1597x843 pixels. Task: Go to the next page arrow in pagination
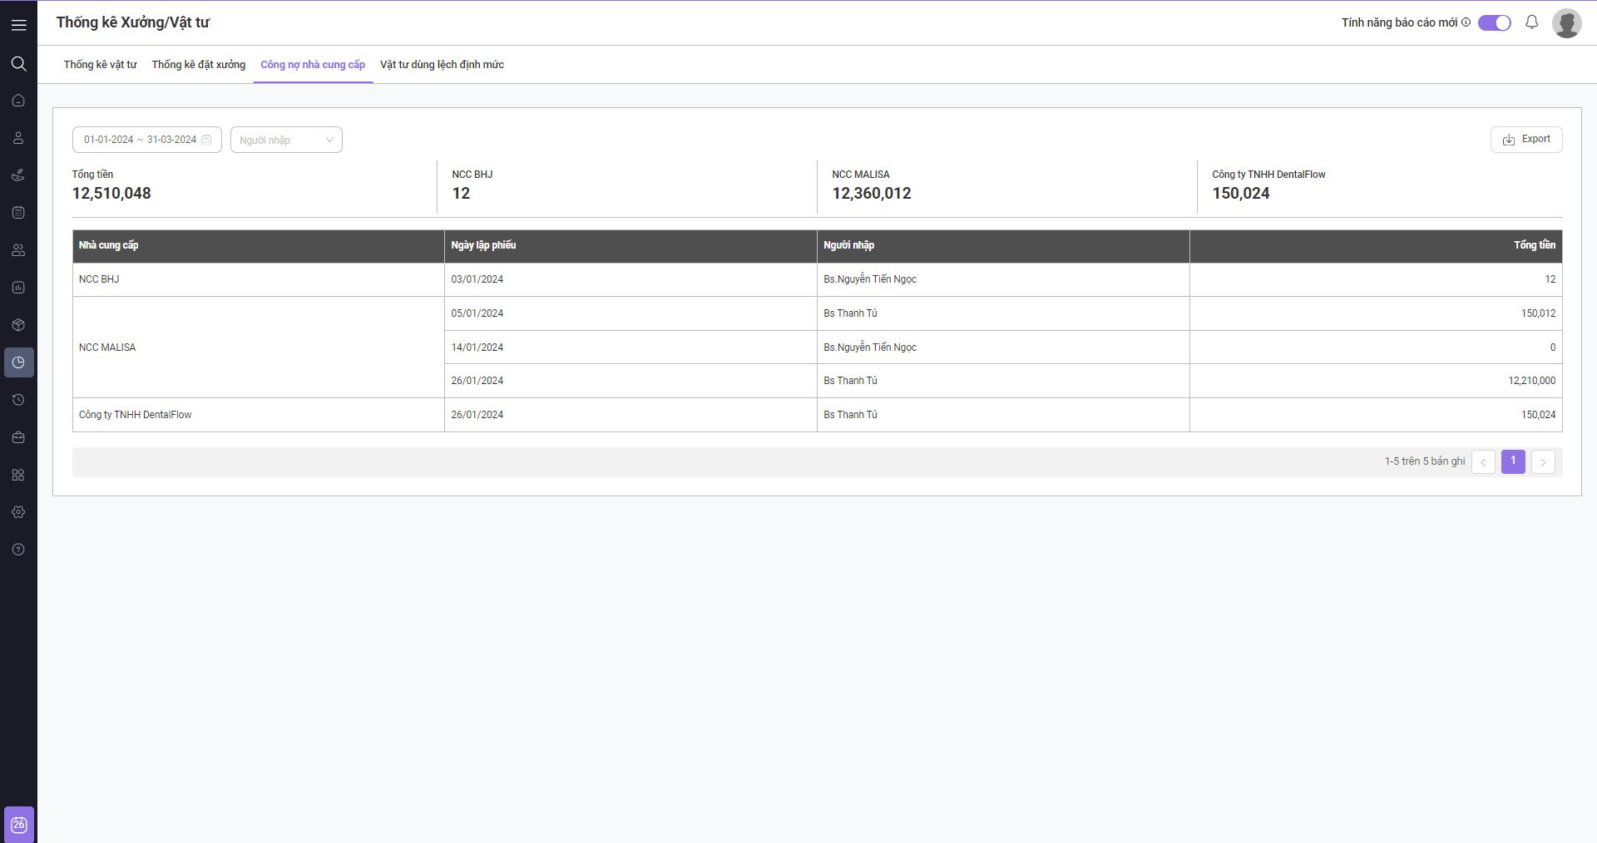tap(1542, 462)
